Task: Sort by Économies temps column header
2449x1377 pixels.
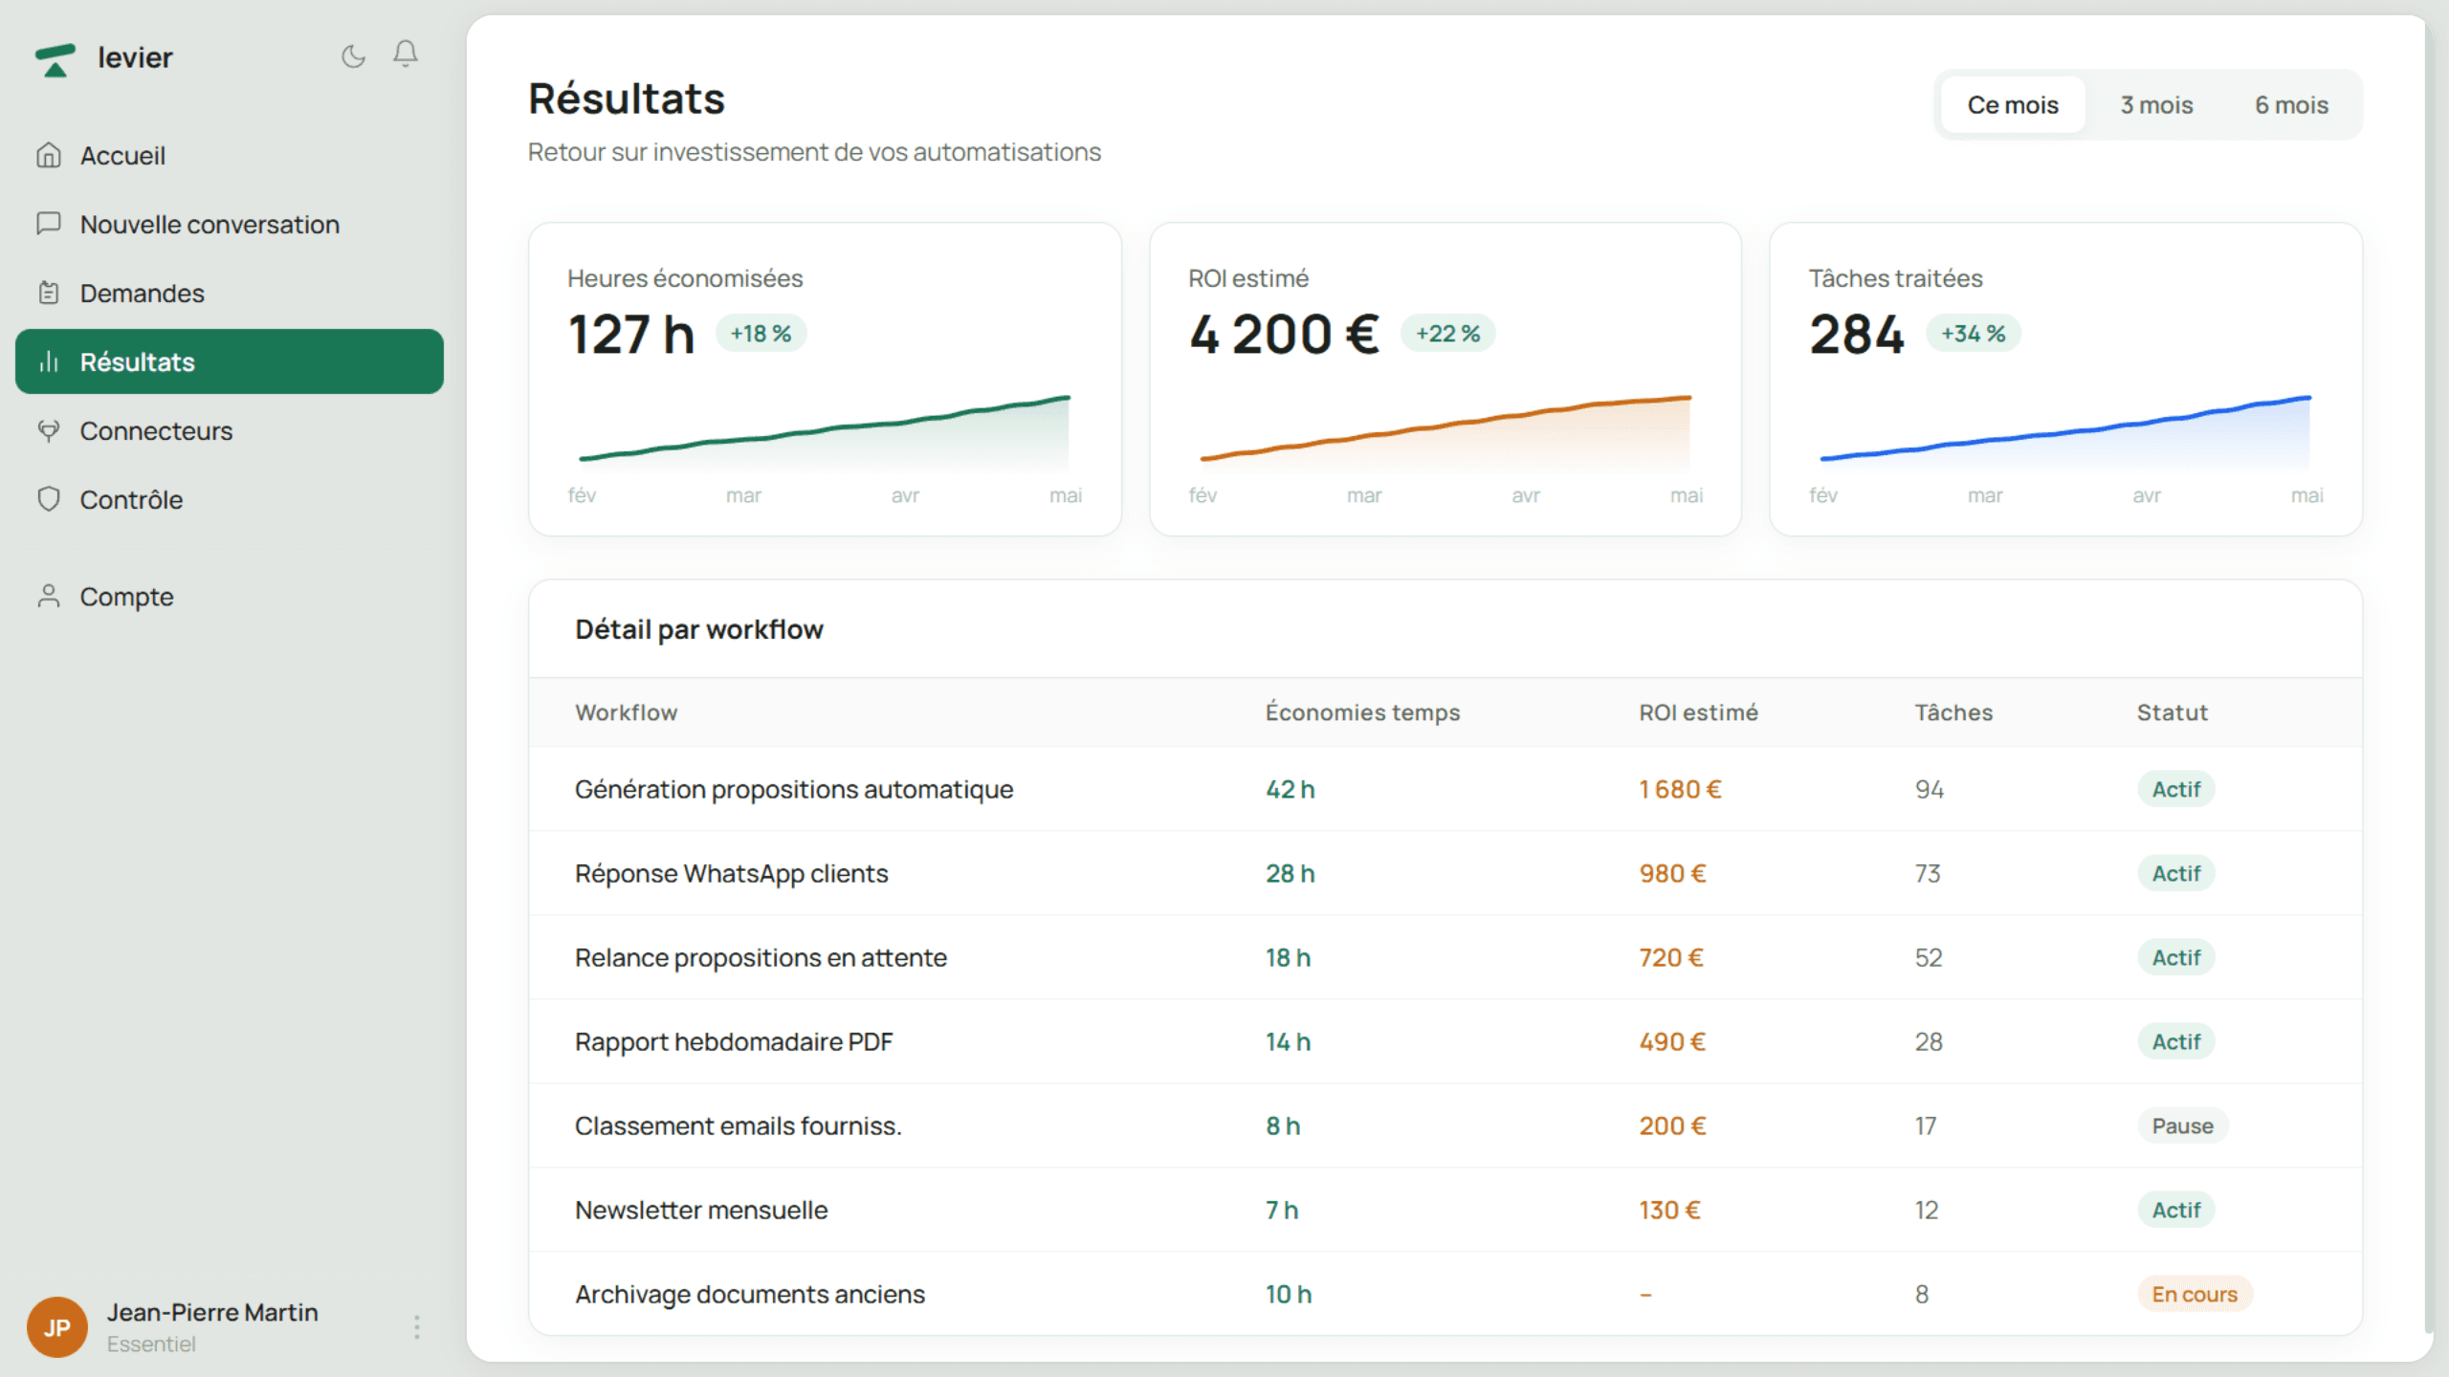Action: click(x=1362, y=712)
